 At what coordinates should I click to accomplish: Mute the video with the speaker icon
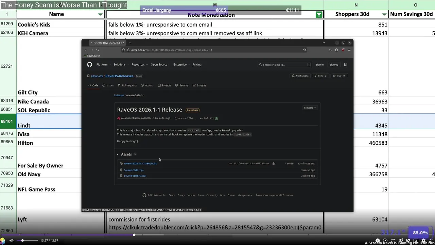click(x=11, y=241)
